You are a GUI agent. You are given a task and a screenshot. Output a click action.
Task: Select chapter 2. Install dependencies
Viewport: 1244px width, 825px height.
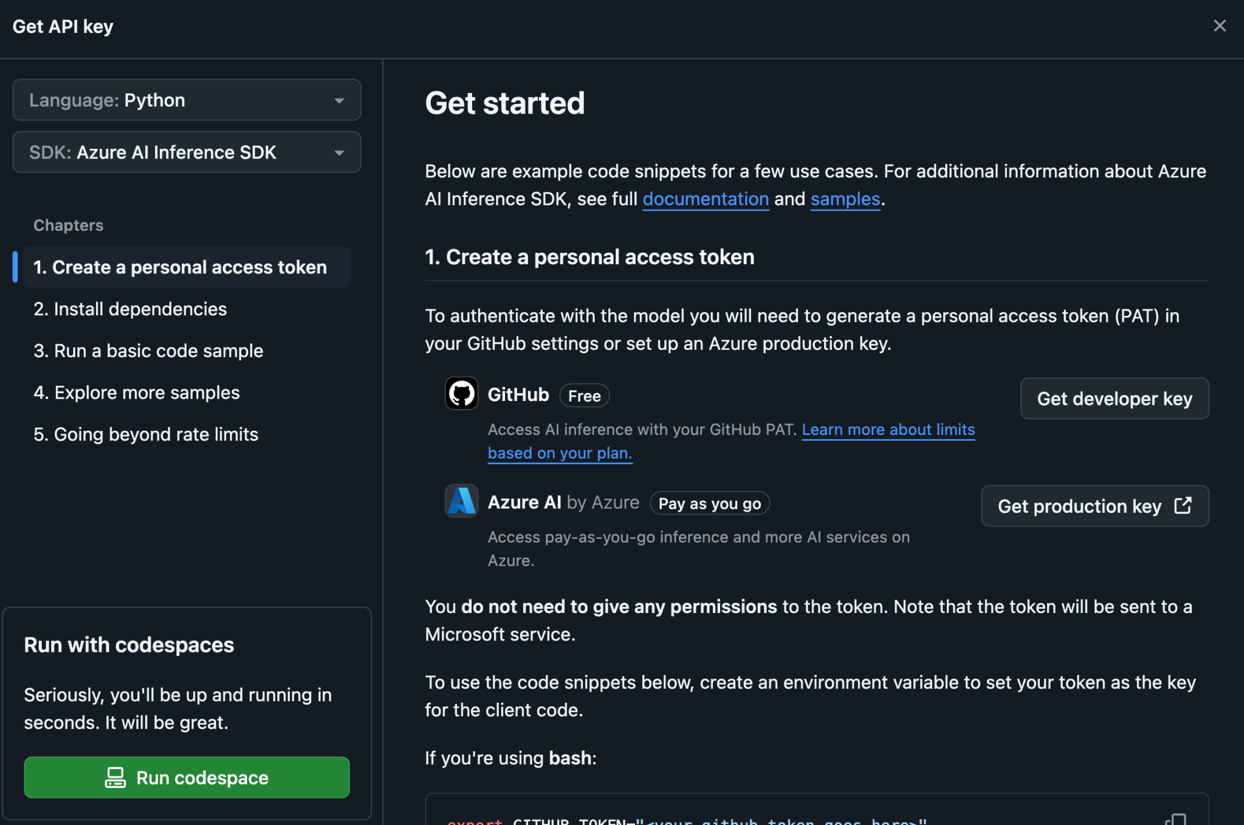(x=129, y=309)
